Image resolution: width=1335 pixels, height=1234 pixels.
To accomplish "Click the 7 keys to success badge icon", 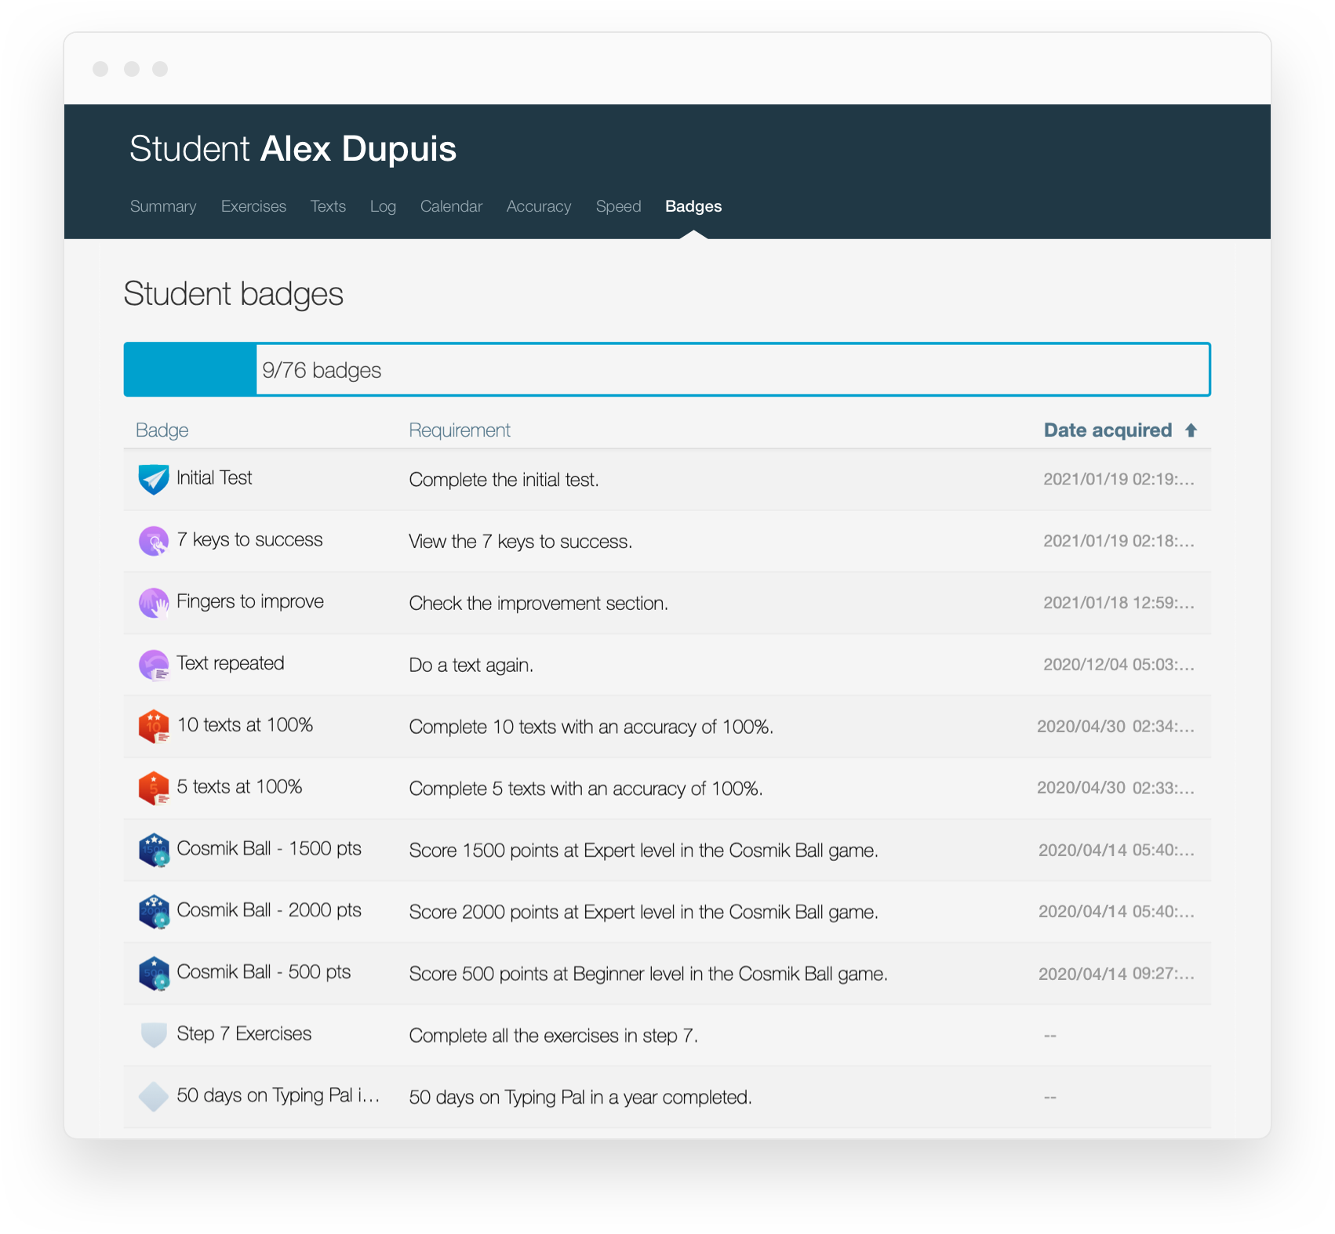I will click(x=154, y=541).
